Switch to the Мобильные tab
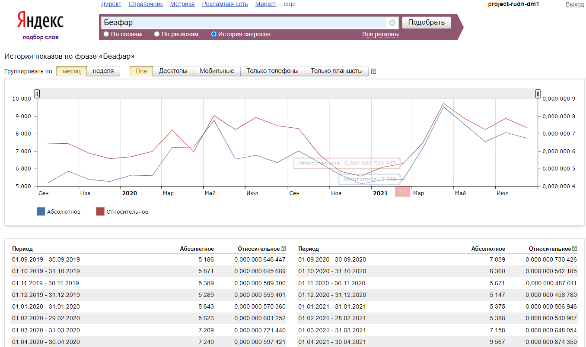586x347 pixels. point(217,71)
